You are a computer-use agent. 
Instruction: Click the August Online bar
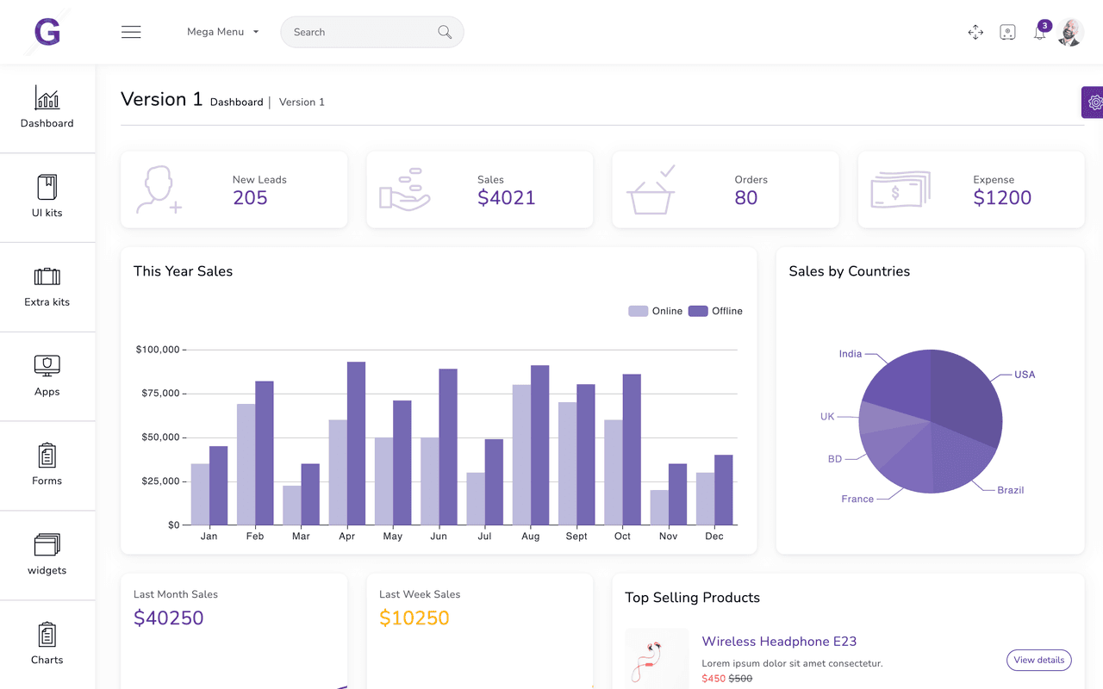tap(521, 455)
